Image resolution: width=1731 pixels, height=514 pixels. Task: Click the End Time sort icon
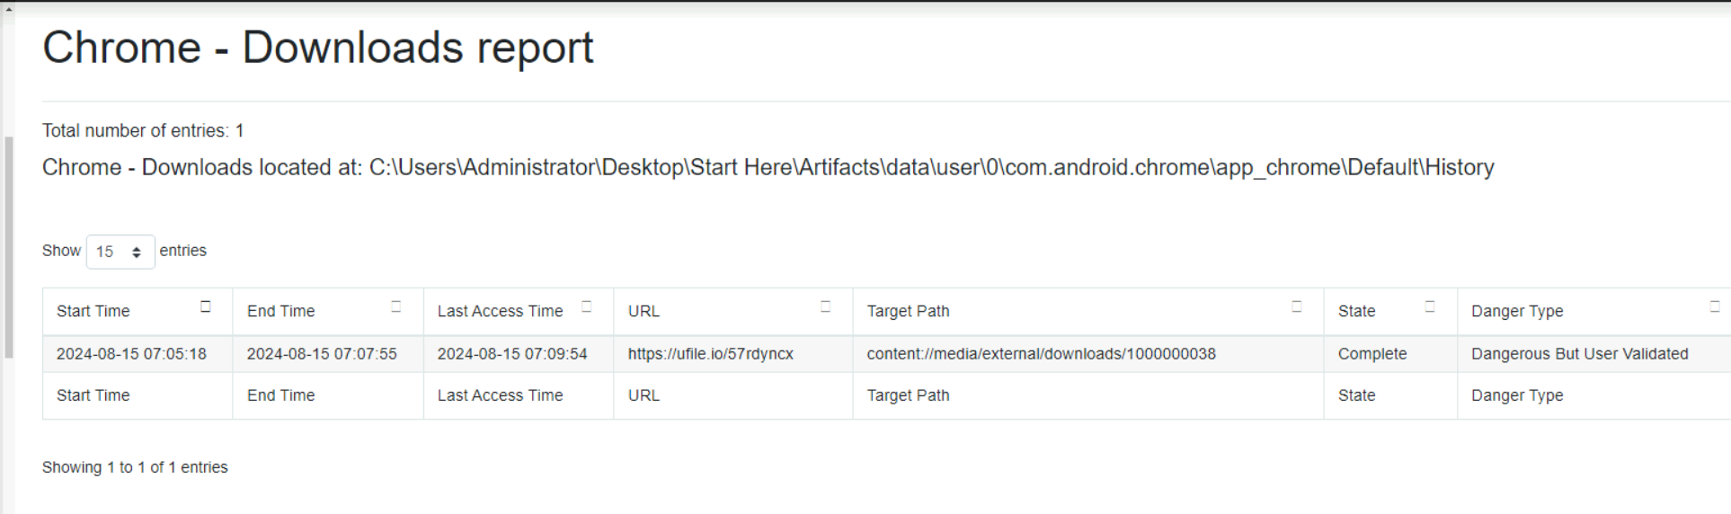(x=396, y=307)
